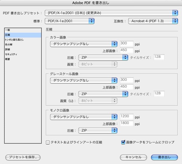
Task: Open グレースケール画像 downsampling dropdown
Action: (x=84, y=81)
